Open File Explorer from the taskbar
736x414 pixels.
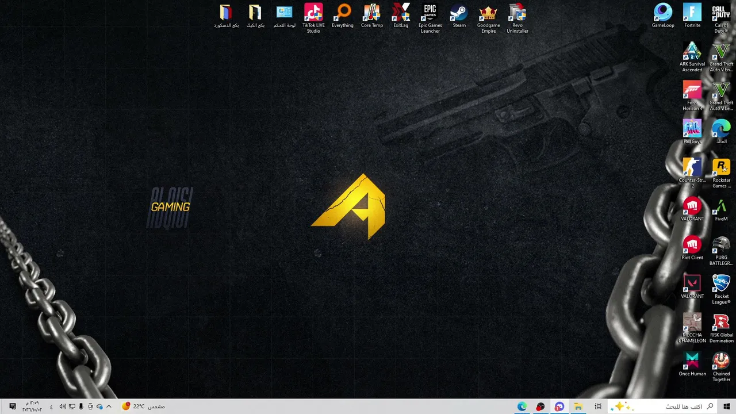pyautogui.click(x=578, y=407)
